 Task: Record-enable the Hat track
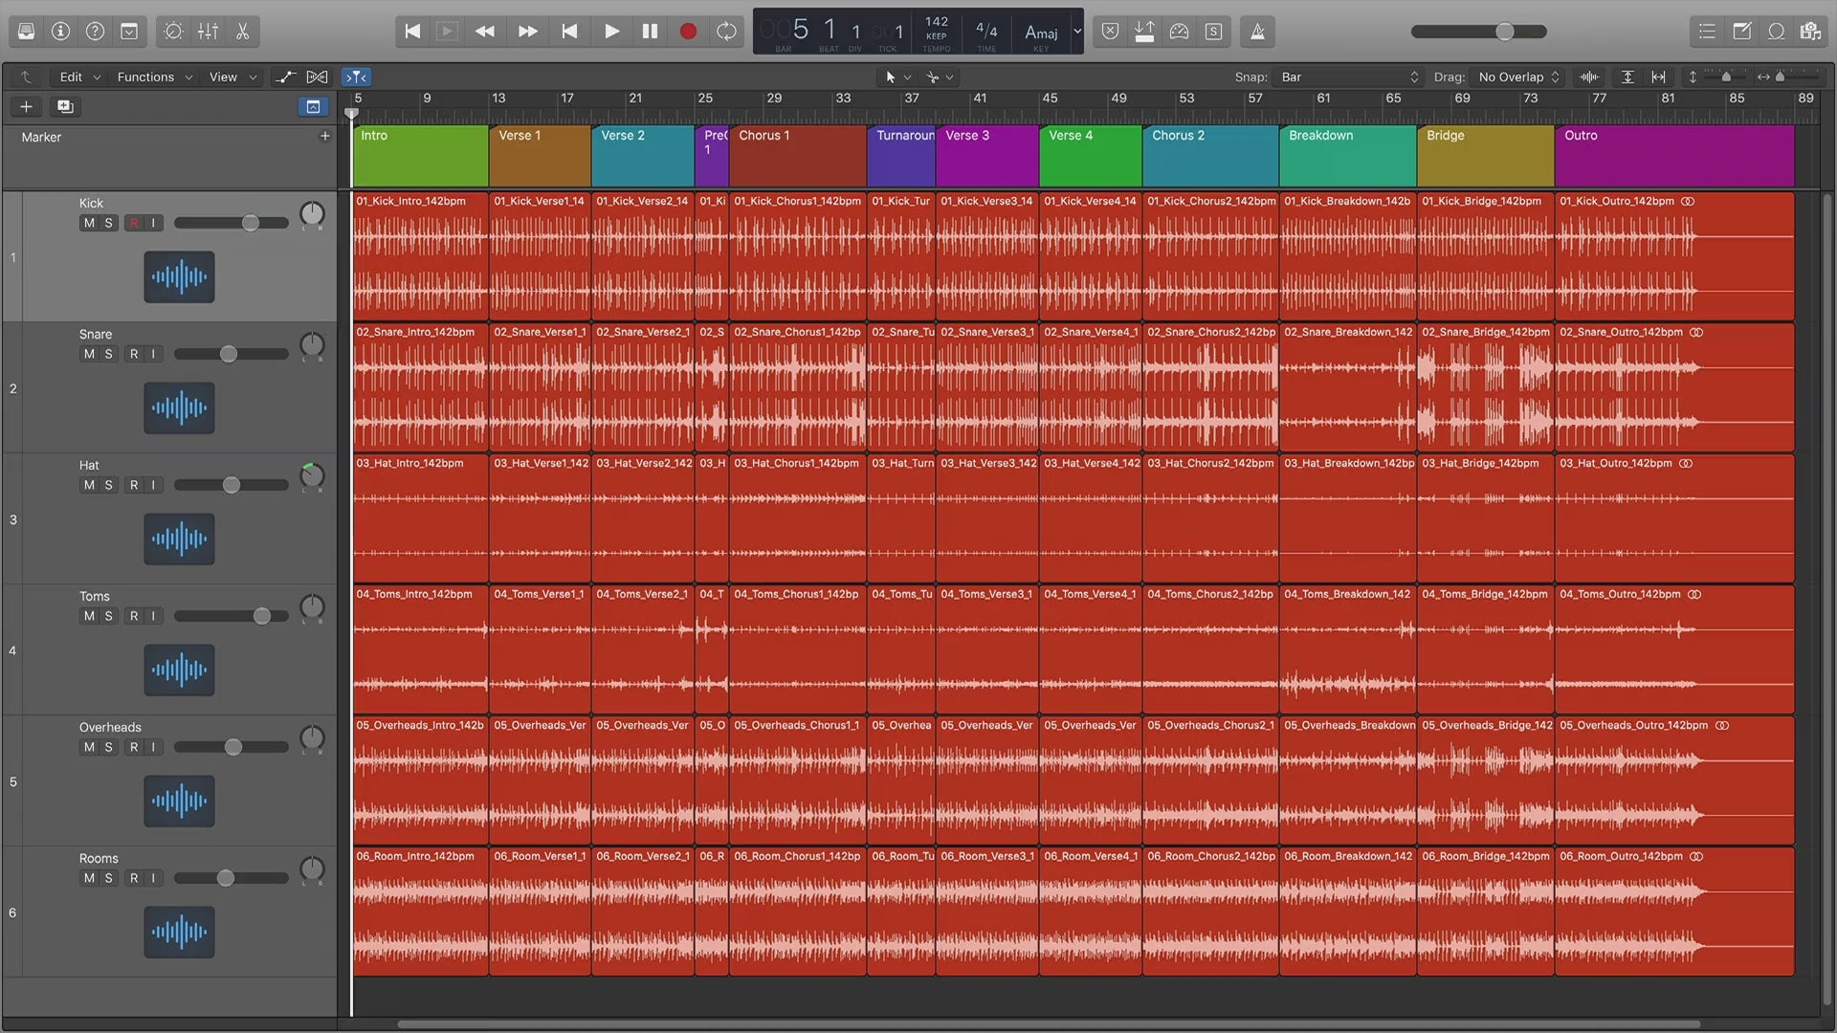(x=134, y=485)
